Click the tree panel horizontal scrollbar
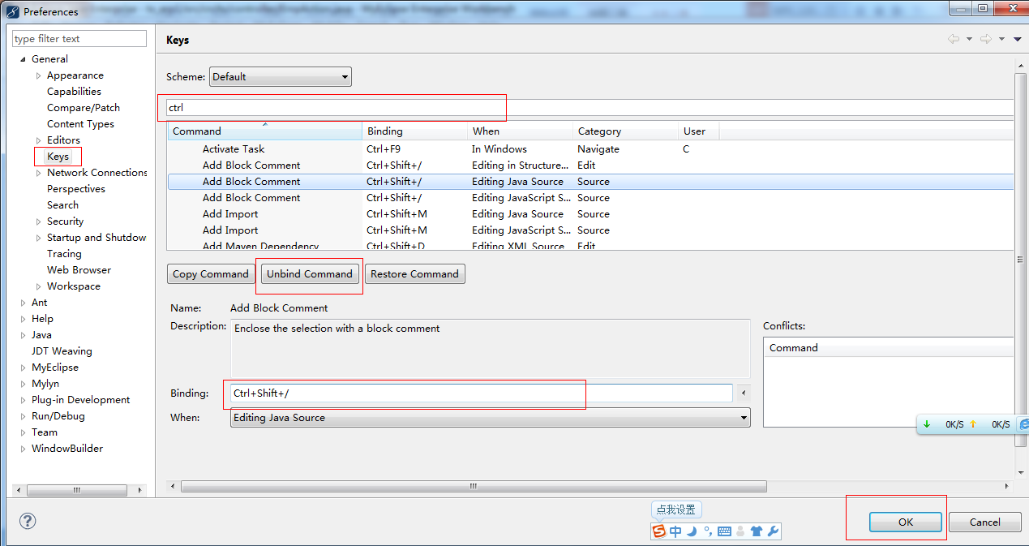This screenshot has height=546, width=1029. [78, 490]
